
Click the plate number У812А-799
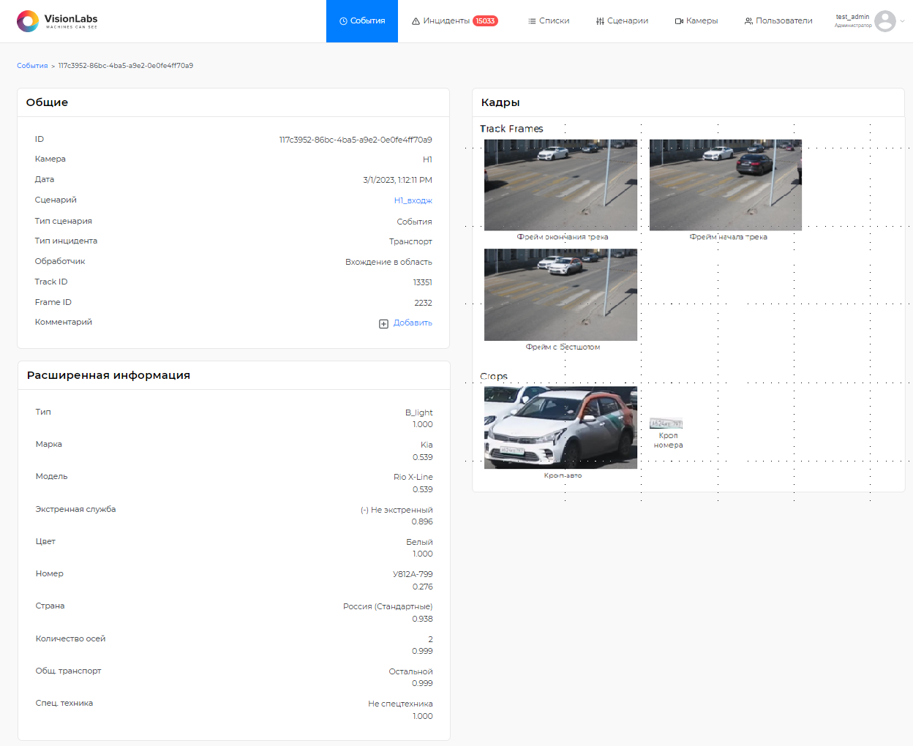pyautogui.click(x=413, y=574)
